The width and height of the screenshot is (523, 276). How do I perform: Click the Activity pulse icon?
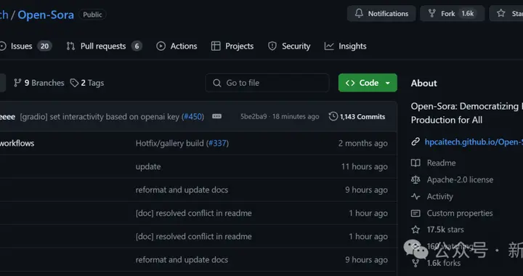pos(415,196)
